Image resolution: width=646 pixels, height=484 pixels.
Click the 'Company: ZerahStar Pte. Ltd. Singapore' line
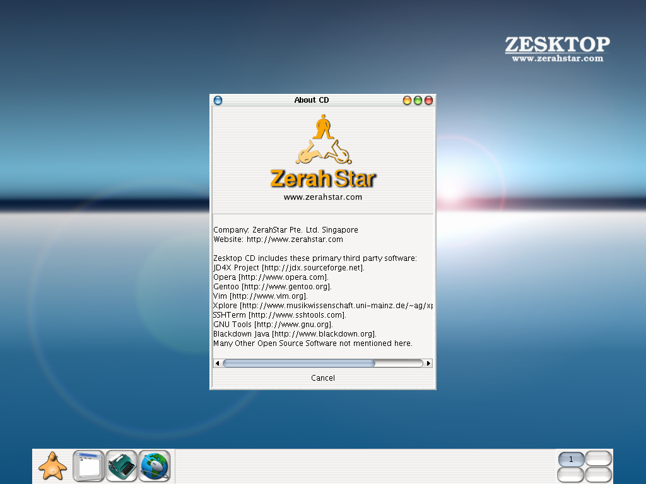pyautogui.click(x=286, y=229)
